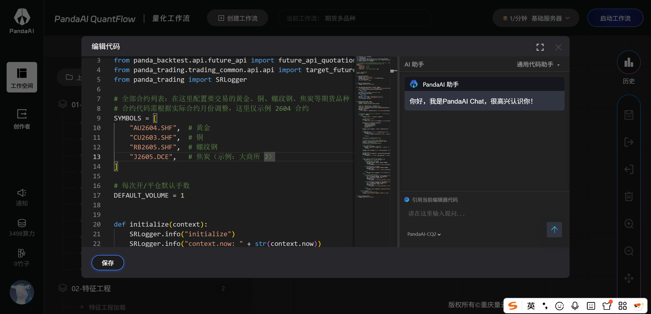This screenshot has width=651, height=314.
Task: Switch IME language via 英 icon
Action: (531, 306)
